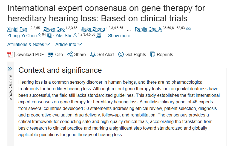The image size is (227, 146).
Task: Click the Set Alert bell icon
Action: (93, 54)
